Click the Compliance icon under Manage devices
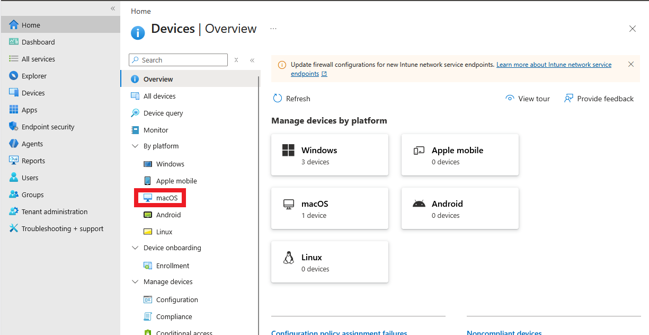The image size is (649, 335). tap(147, 316)
